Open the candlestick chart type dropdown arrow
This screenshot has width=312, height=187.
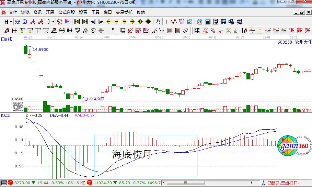[x=53, y=22]
